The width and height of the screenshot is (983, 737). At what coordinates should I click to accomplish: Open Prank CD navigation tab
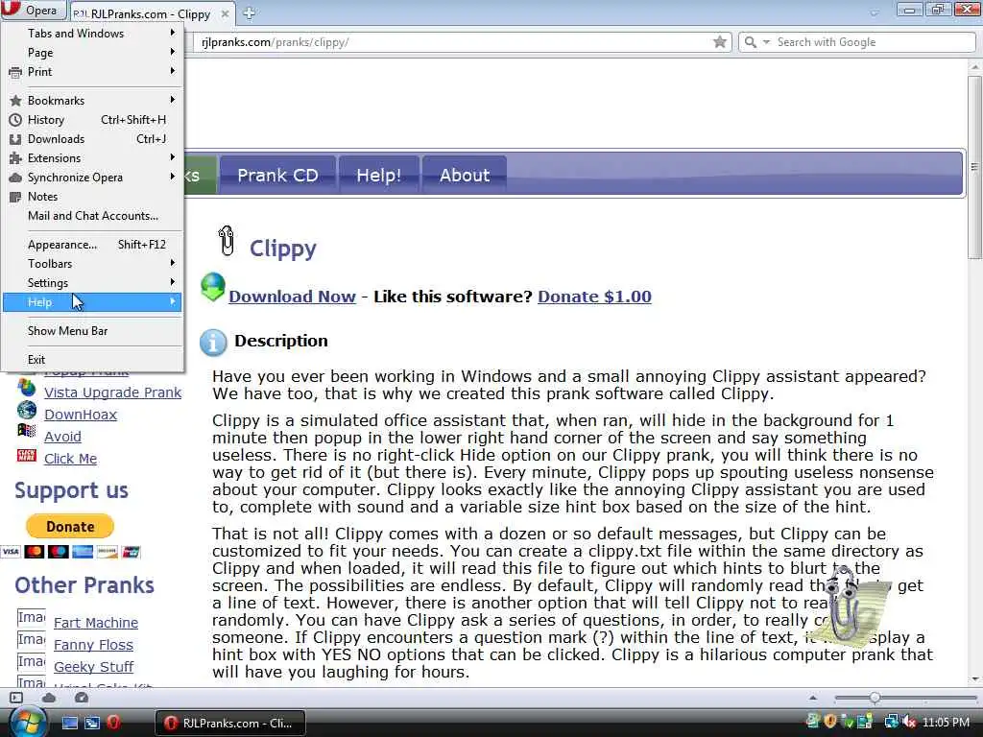[277, 175]
